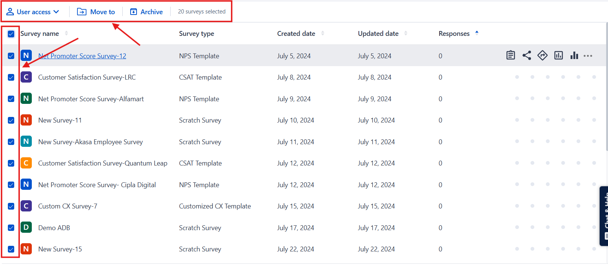Click the orange C Quantum Leap avatar

coord(26,163)
